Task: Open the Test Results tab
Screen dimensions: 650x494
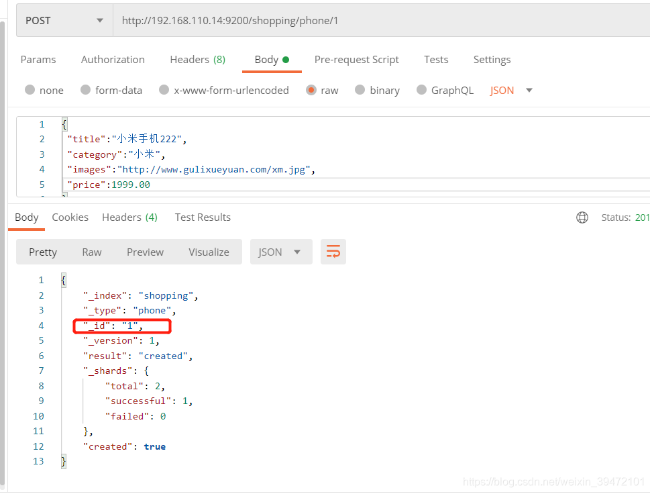Action: click(203, 217)
